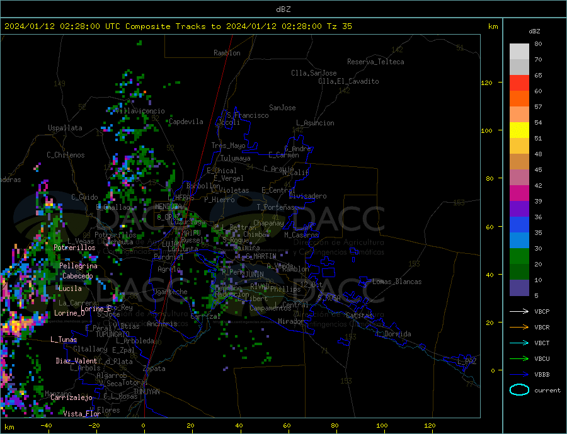Screen dimensions: 567x434
Task: Click the 'Lomas_Blancas' map label
Action: click(x=397, y=282)
